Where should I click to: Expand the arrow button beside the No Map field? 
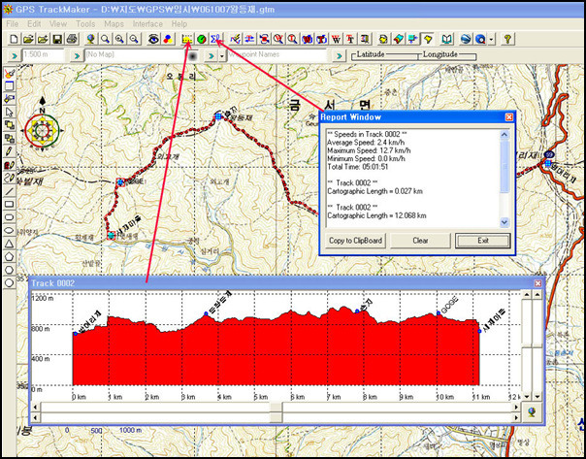[x=77, y=56]
